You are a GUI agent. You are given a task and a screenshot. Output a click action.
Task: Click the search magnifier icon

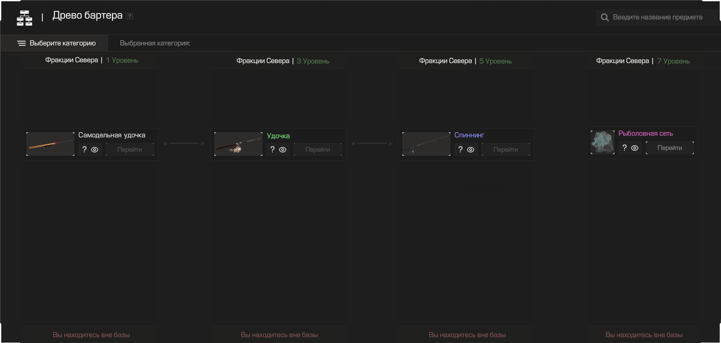(605, 17)
